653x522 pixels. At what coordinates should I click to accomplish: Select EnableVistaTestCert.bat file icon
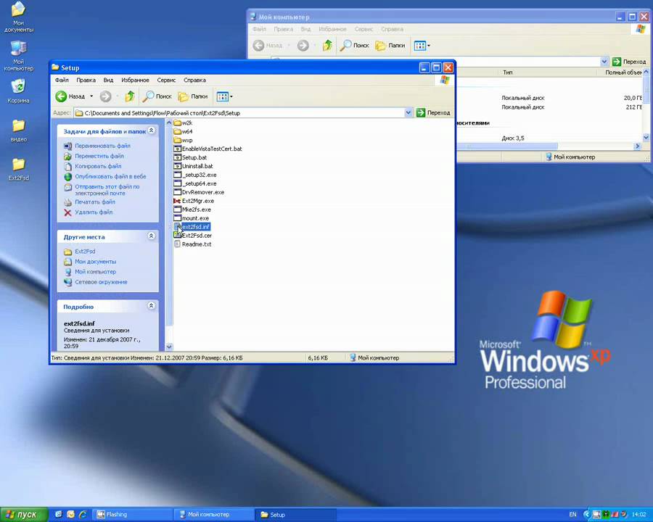(x=178, y=149)
